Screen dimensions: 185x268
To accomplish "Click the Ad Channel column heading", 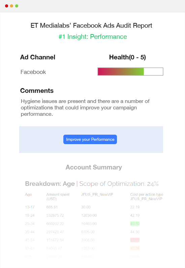I will tap(38, 57).
